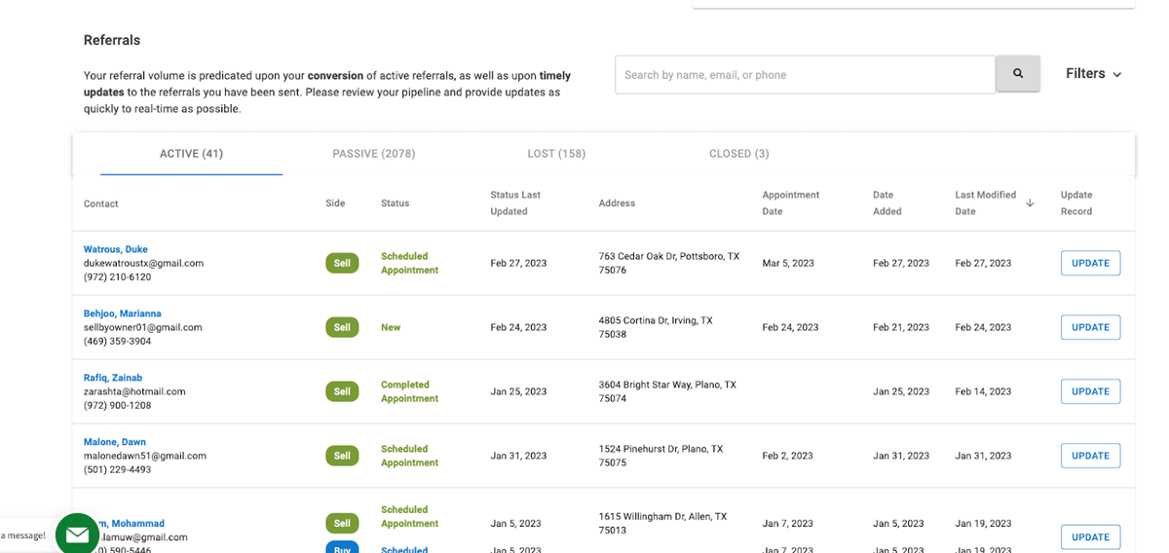
Task: Click the Sell badge for Marianna Behjoo
Action: click(x=342, y=327)
